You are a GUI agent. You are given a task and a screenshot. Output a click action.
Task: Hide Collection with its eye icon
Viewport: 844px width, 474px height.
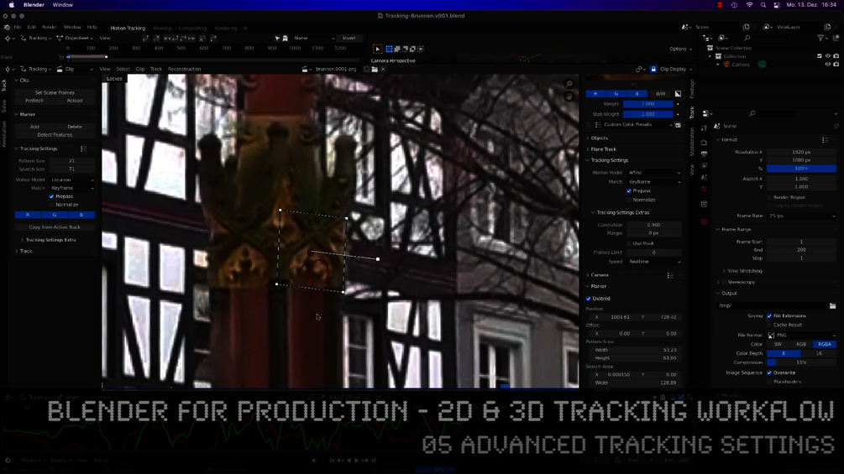(x=828, y=56)
